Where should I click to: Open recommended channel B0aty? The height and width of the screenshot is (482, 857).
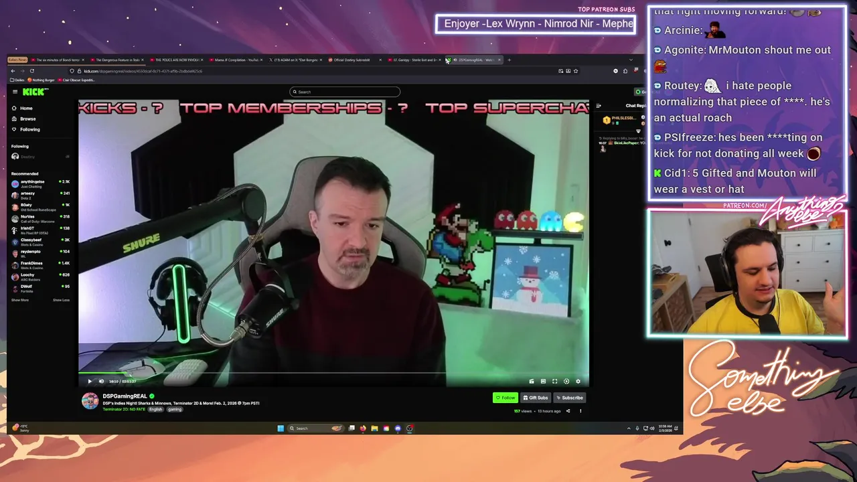40,206
